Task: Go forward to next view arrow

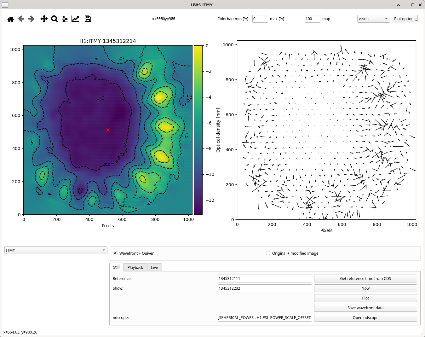Action: coord(31,19)
